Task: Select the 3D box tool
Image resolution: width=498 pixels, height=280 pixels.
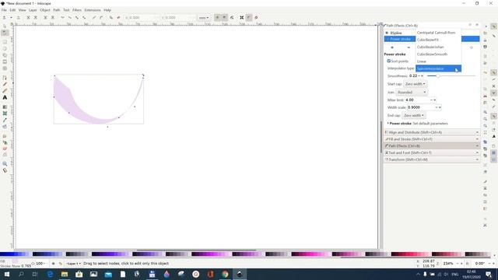Action: (x=5, y=62)
